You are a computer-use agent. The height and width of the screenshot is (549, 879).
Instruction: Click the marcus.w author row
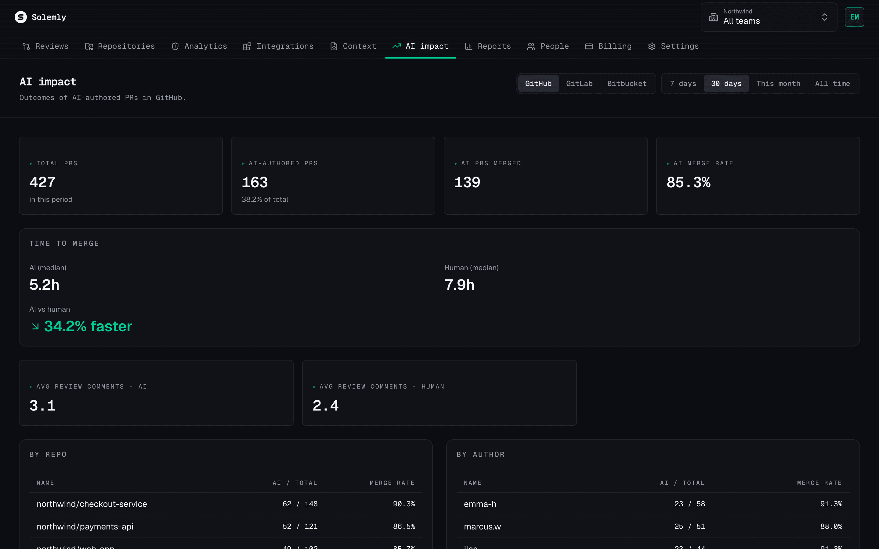coord(653,526)
